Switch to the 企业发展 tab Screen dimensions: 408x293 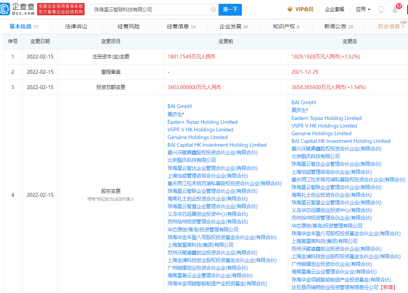(234, 26)
